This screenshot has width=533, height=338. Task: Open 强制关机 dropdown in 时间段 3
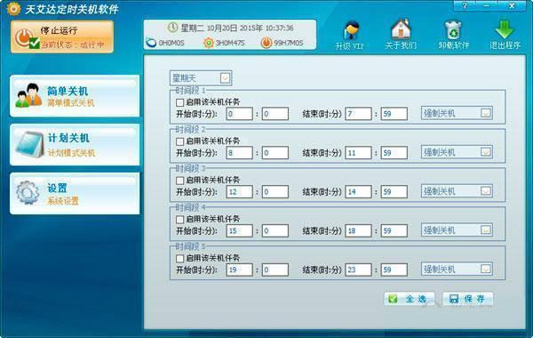pyautogui.click(x=457, y=191)
